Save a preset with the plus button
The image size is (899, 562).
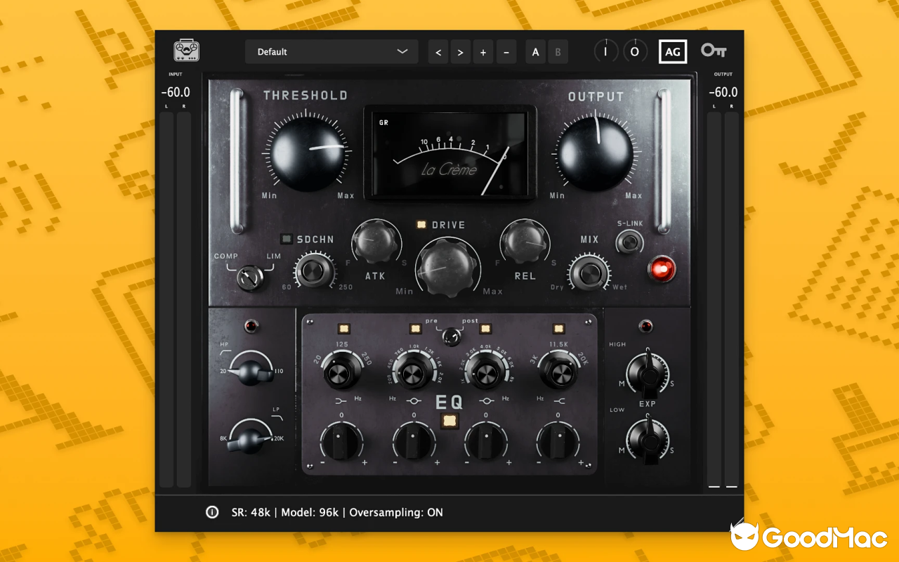[x=483, y=51]
